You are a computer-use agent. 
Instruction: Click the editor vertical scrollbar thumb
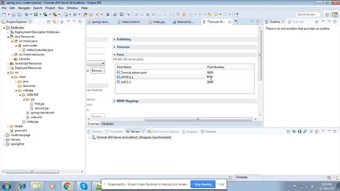pos(260,55)
